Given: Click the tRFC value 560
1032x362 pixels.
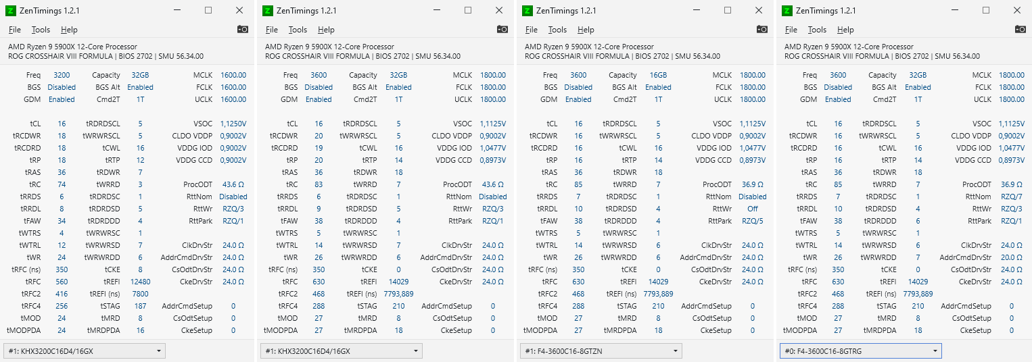Looking at the screenshot, I should (x=62, y=282).
